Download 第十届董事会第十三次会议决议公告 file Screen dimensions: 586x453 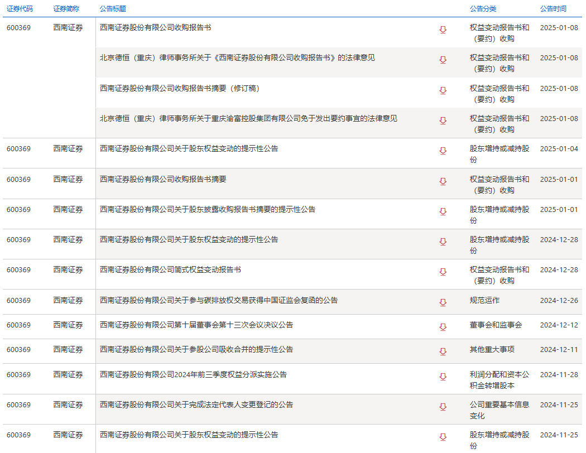pos(443,327)
